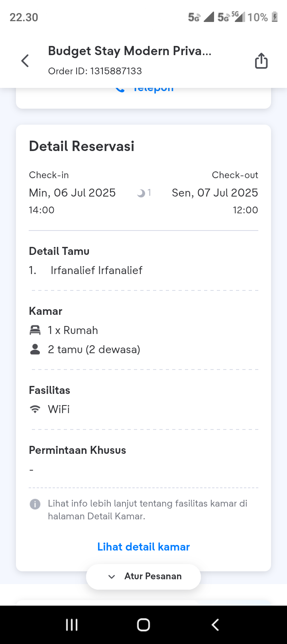
Task: Tap guest name Irfanalief Irfanalief
Action: coord(96,270)
